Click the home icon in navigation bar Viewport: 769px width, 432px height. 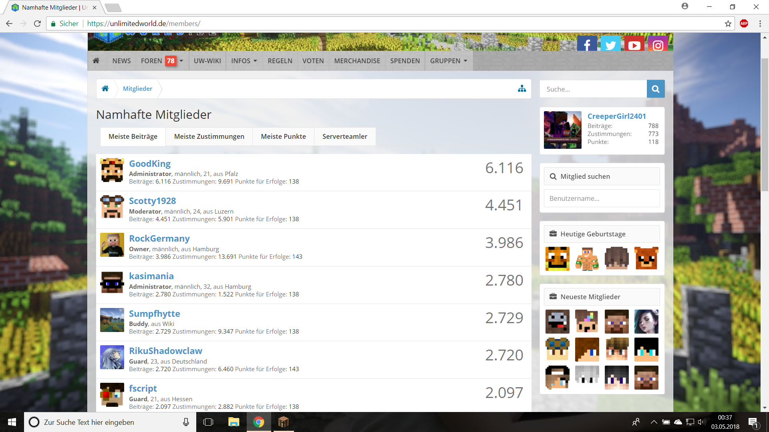96,61
